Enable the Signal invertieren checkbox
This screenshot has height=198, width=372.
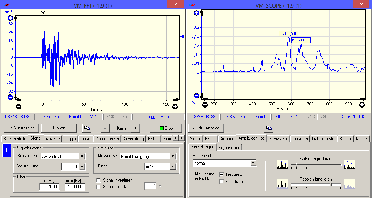pyautogui.click(x=99, y=180)
